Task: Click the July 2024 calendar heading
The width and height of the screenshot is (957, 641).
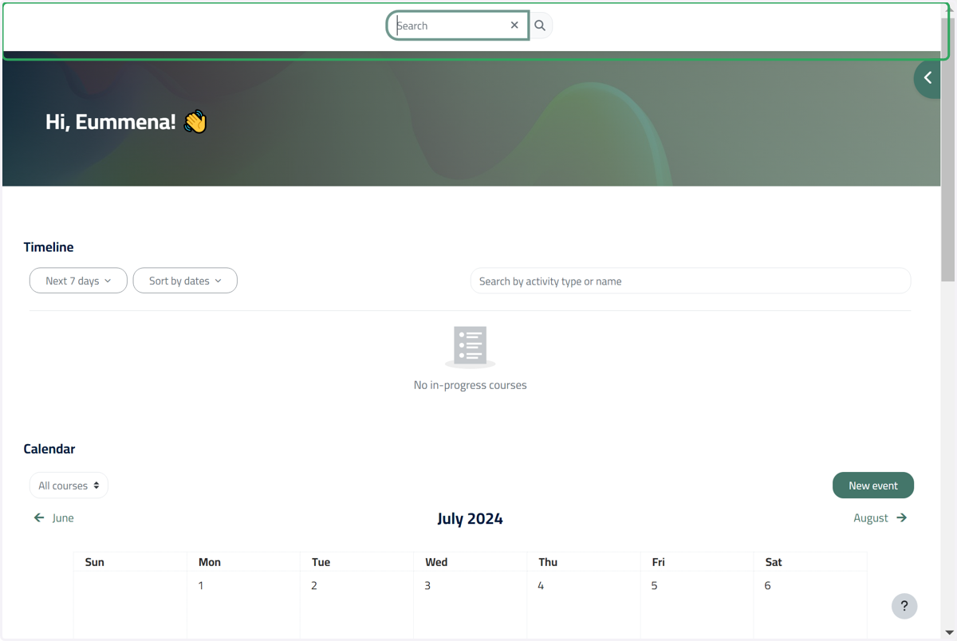Action: pyautogui.click(x=470, y=519)
